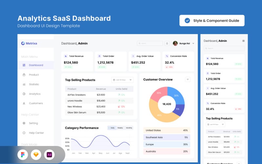
Task: Open the Customer Overview filter icon
Action: click(188, 79)
